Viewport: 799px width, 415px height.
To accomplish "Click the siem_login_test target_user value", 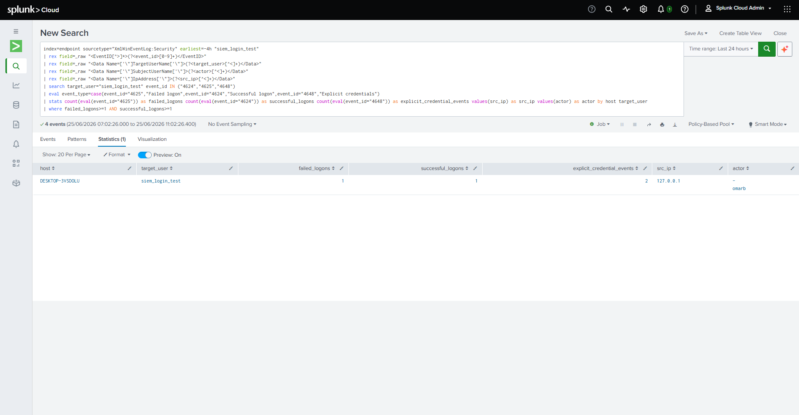I will coord(161,181).
